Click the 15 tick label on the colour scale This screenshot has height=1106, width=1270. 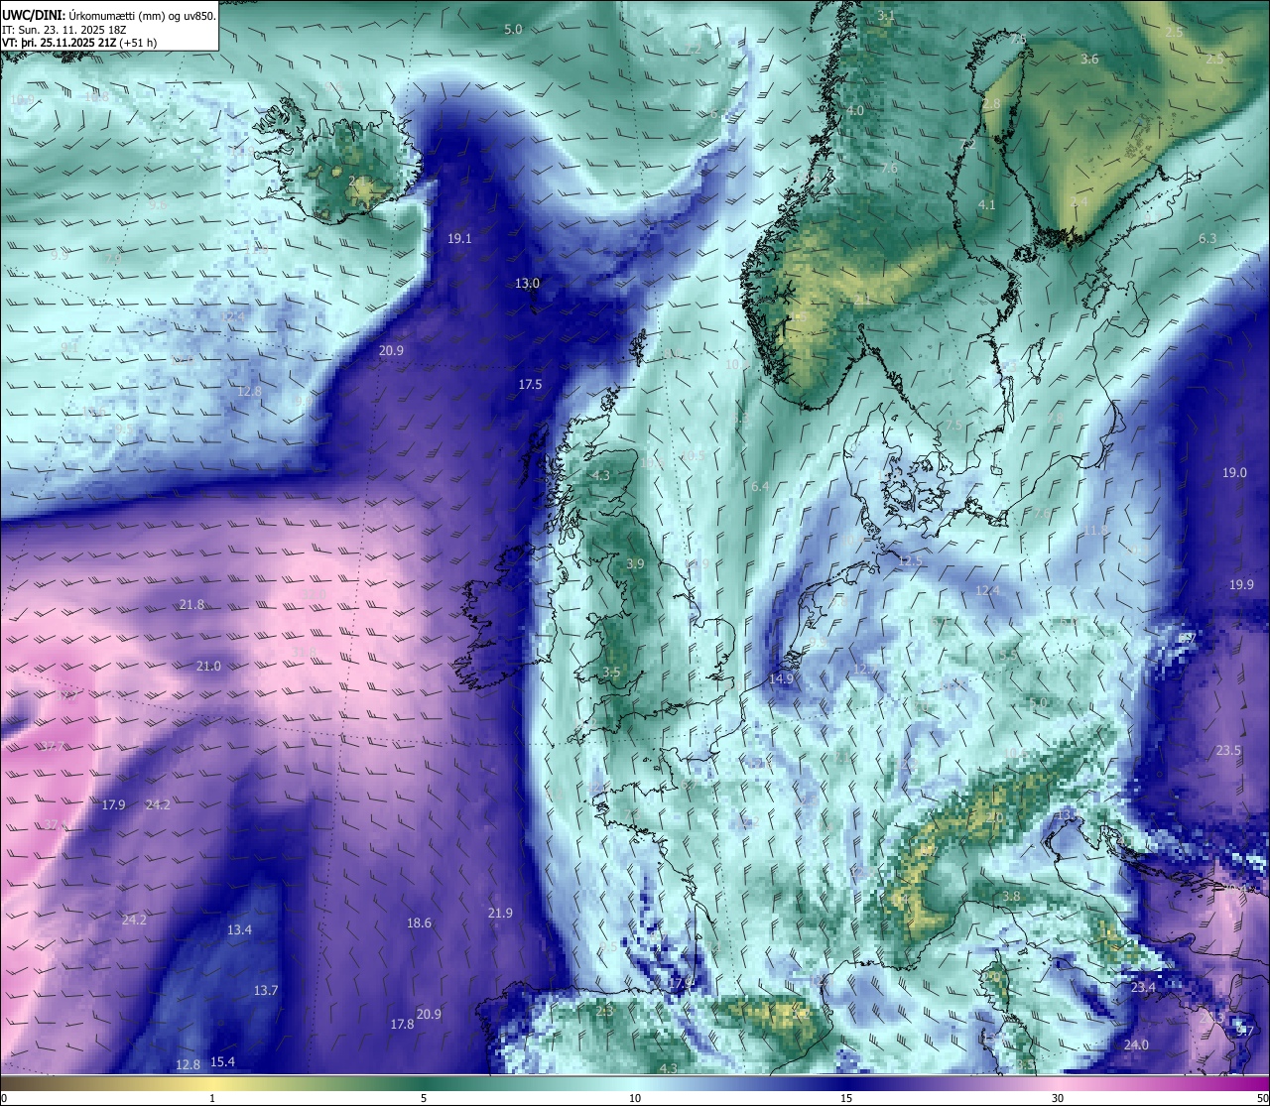(846, 1098)
